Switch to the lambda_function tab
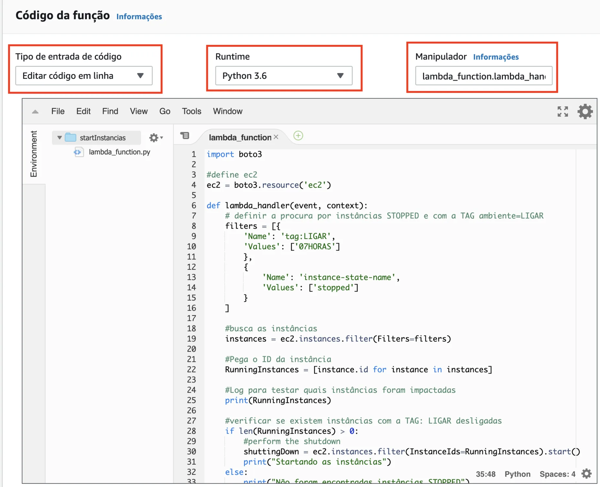The width and height of the screenshot is (600, 487). [240, 137]
